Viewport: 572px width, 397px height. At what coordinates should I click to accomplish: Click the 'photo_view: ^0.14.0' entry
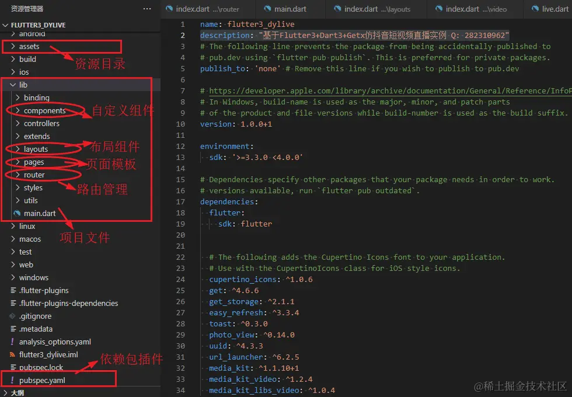(252, 335)
